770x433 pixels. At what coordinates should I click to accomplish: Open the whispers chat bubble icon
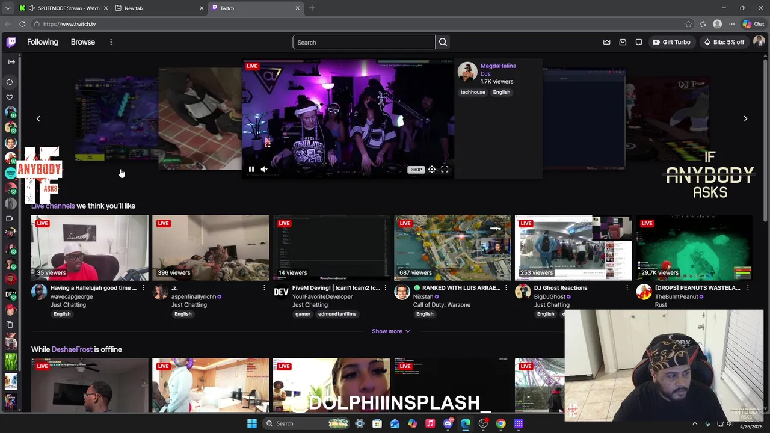(x=639, y=42)
